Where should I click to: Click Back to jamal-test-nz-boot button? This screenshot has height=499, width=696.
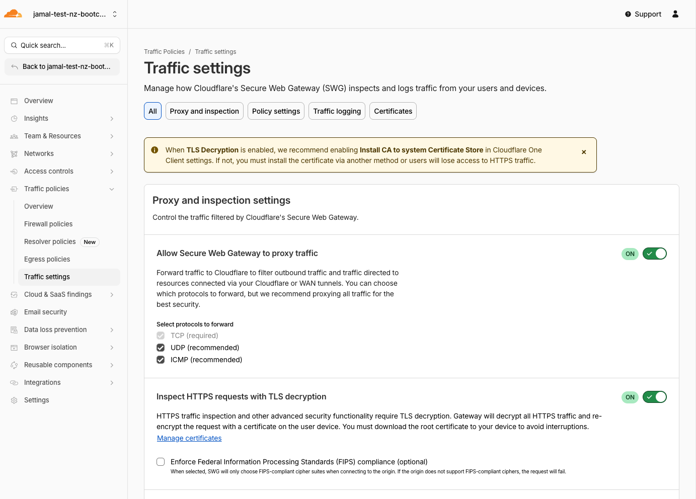pyautogui.click(x=62, y=67)
